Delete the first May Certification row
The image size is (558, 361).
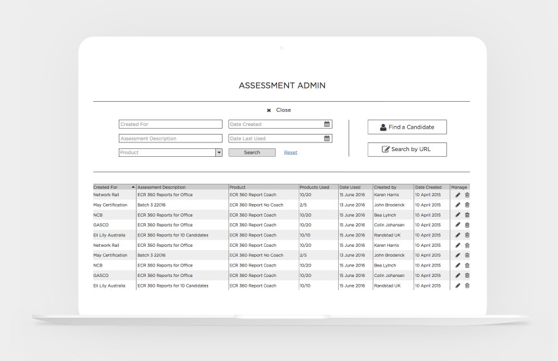[x=467, y=205]
